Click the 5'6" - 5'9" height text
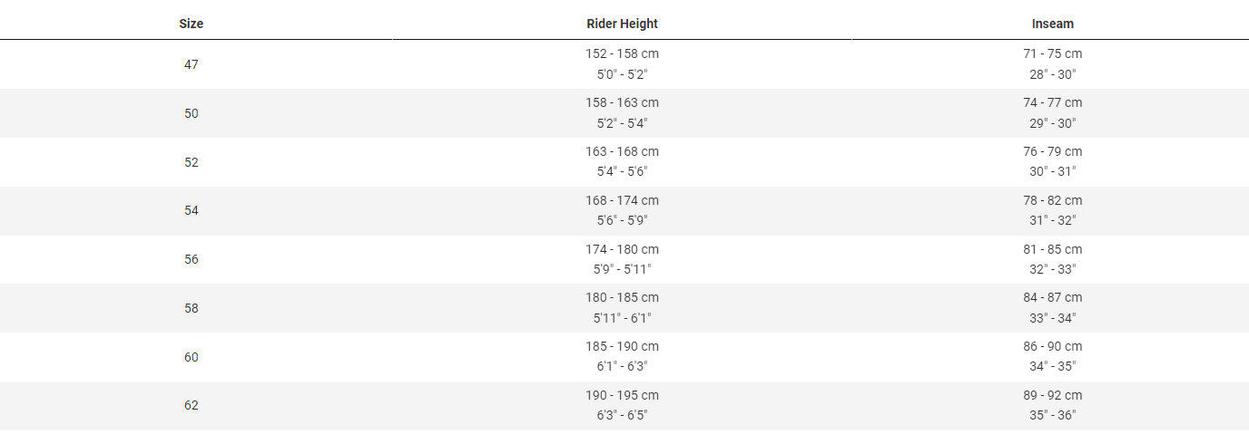 point(622,220)
